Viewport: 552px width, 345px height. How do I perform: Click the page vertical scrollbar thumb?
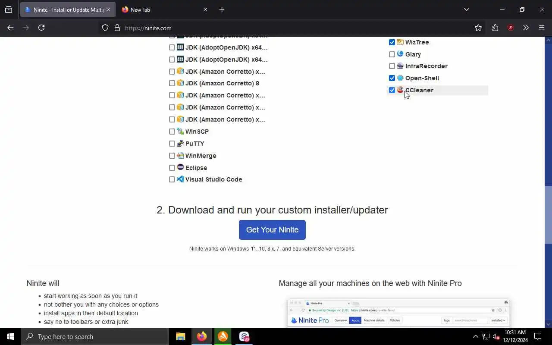(549, 215)
